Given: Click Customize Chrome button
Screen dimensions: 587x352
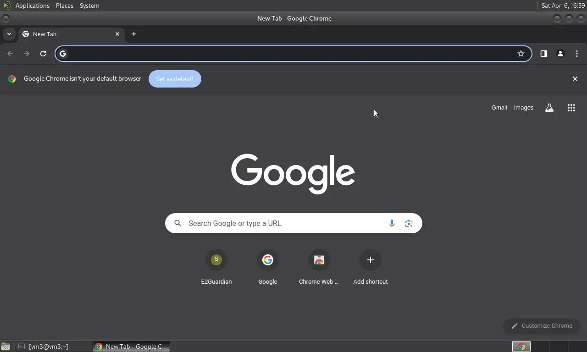Looking at the screenshot, I should [x=542, y=326].
